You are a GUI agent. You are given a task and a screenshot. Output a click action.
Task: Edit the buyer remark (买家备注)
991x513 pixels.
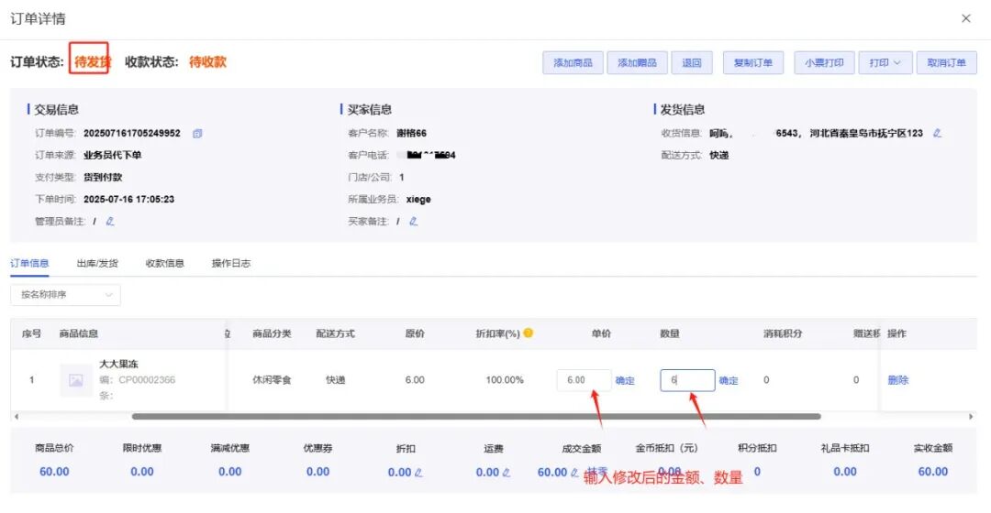pyautogui.click(x=413, y=221)
